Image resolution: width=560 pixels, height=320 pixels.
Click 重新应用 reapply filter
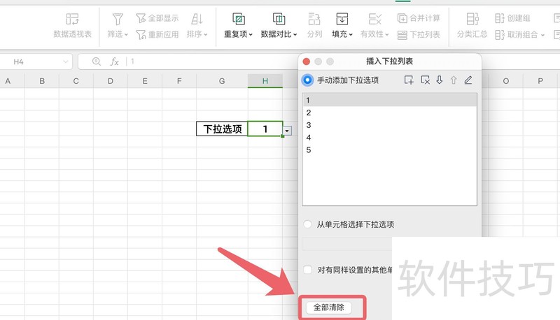[x=157, y=34]
